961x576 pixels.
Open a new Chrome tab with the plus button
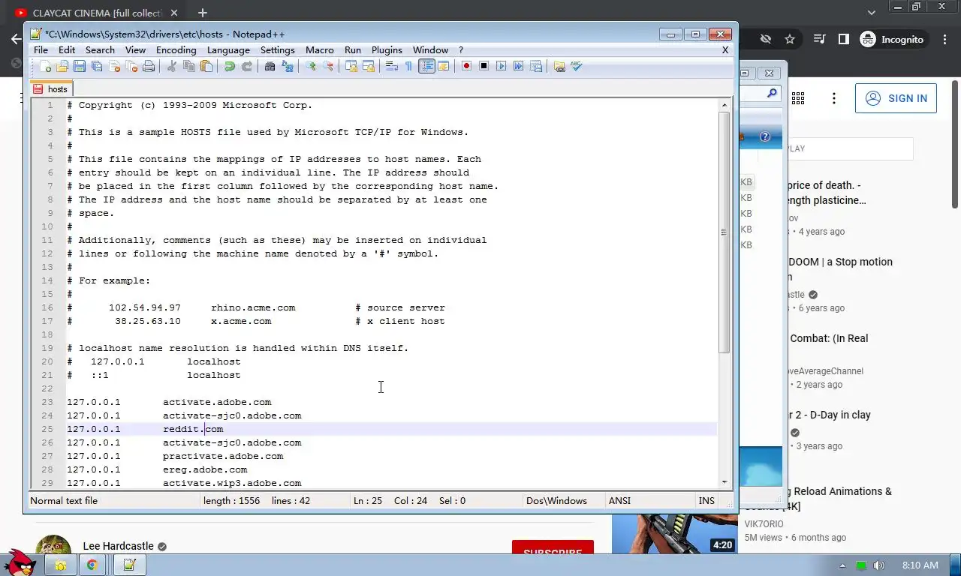click(203, 13)
